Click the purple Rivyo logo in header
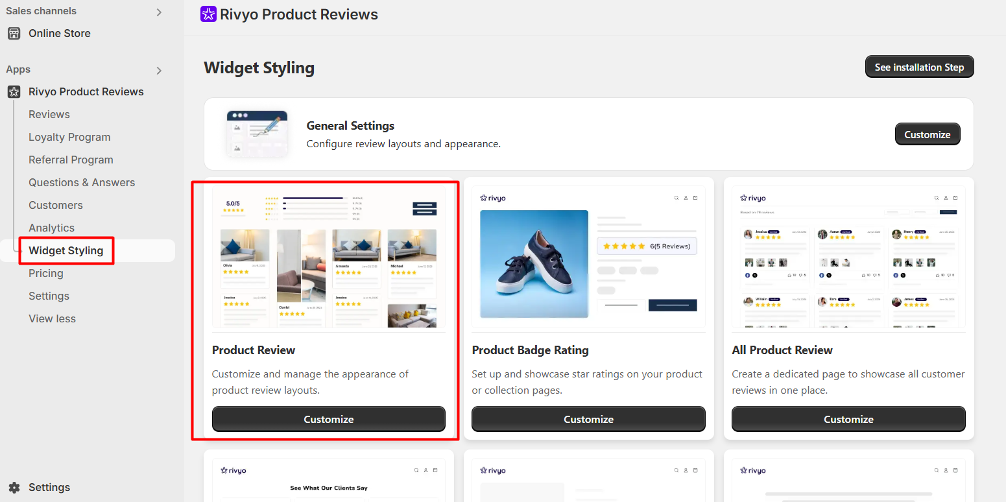Image resolution: width=1006 pixels, height=502 pixels. coord(208,14)
